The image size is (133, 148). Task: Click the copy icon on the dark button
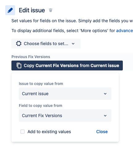19,66
